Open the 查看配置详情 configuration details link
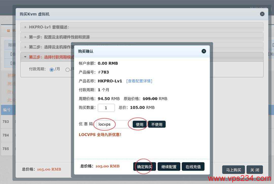 coord(139,81)
